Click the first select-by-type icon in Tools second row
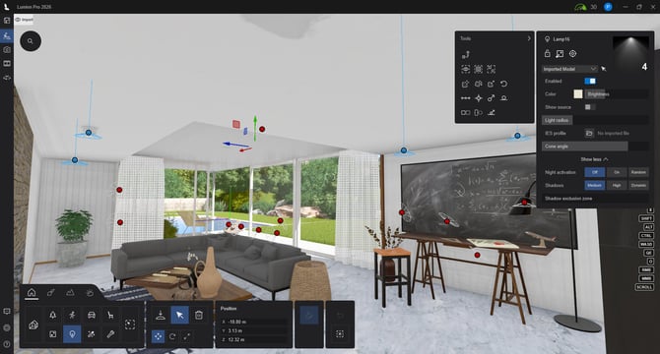This screenshot has height=354, width=660. (466, 69)
